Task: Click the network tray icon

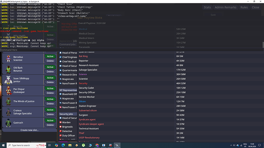Action: pos(241,145)
